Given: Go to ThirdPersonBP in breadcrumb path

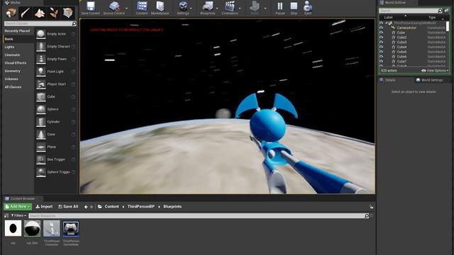Looking at the screenshot, I should coord(141,207).
